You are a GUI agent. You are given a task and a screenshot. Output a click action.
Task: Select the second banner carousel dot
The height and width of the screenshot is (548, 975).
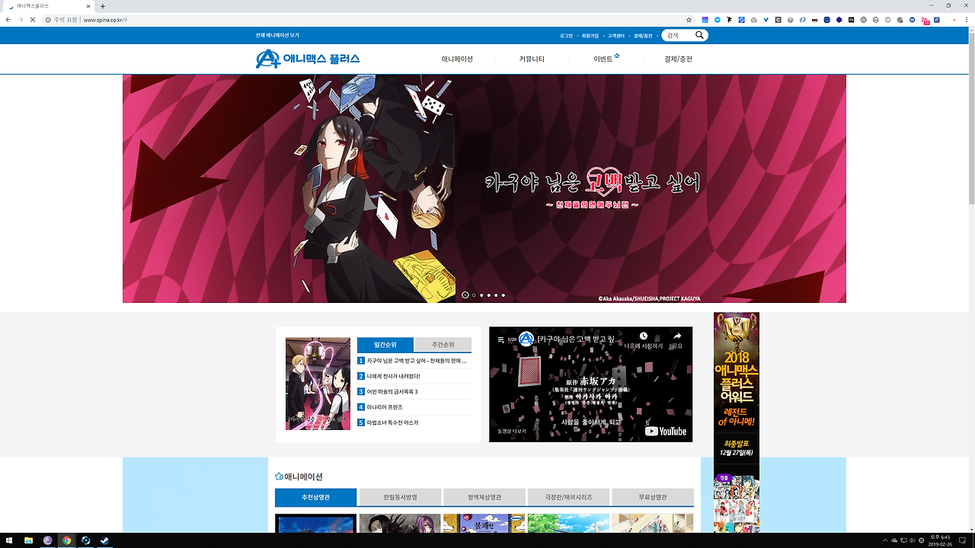[474, 295]
